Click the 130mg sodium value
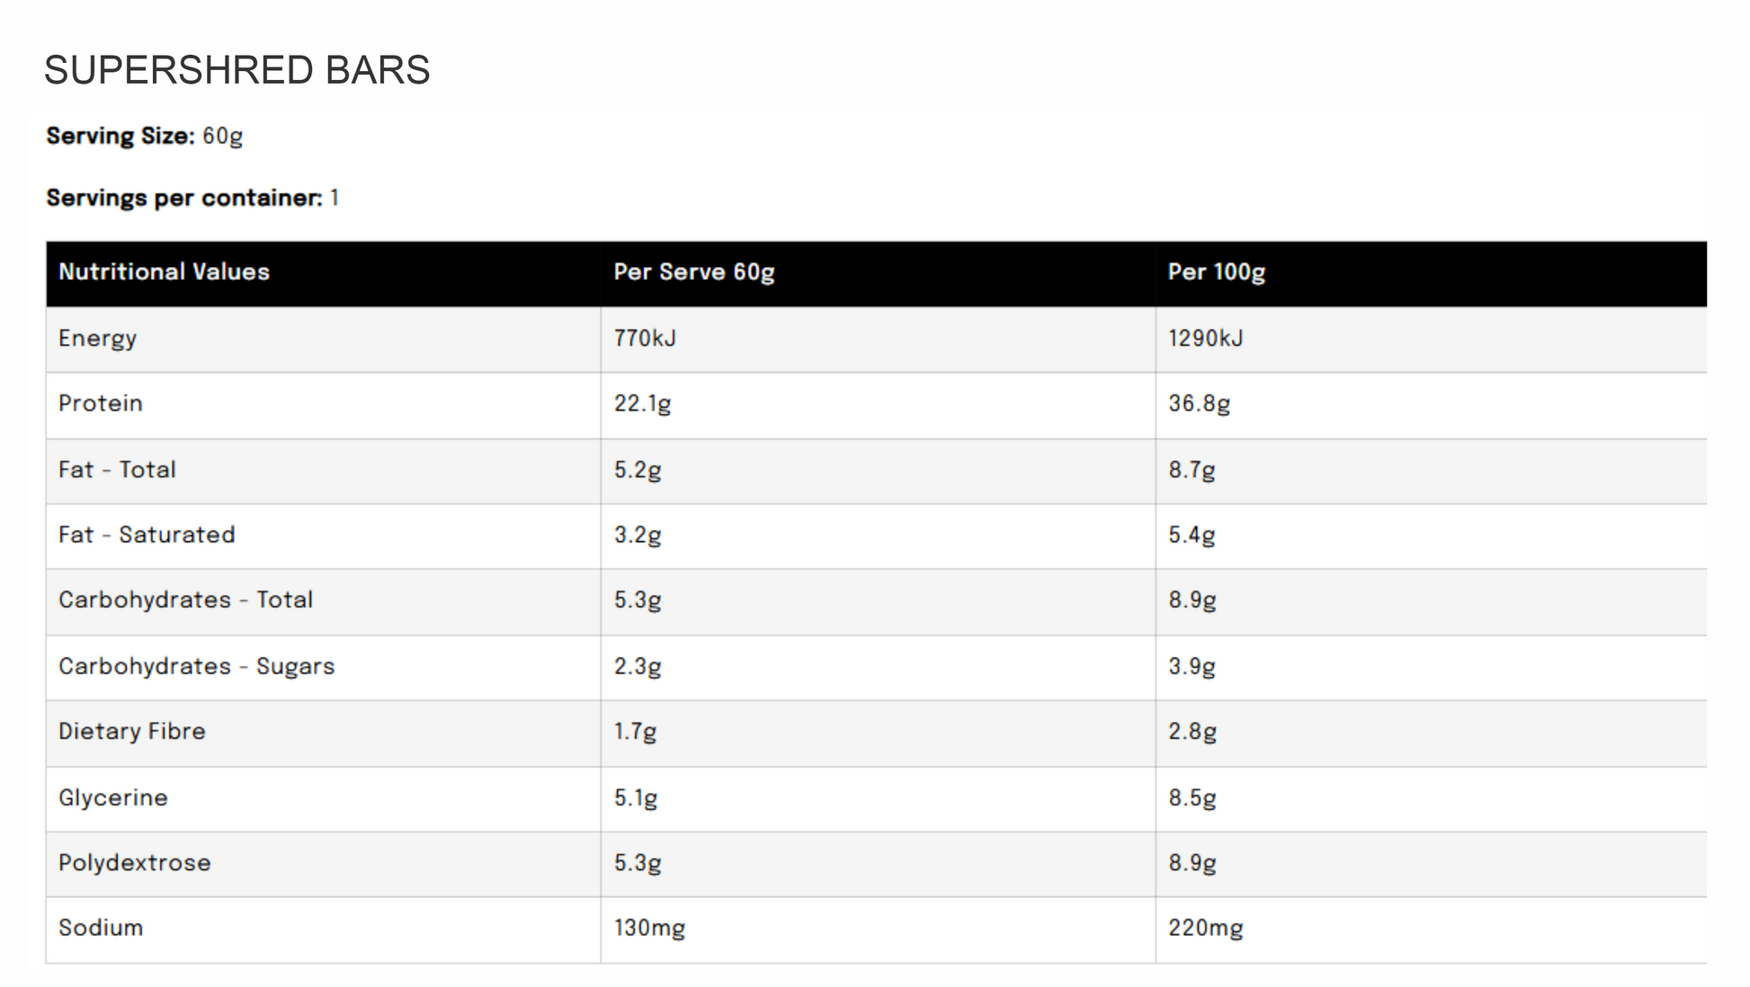 pyautogui.click(x=649, y=929)
